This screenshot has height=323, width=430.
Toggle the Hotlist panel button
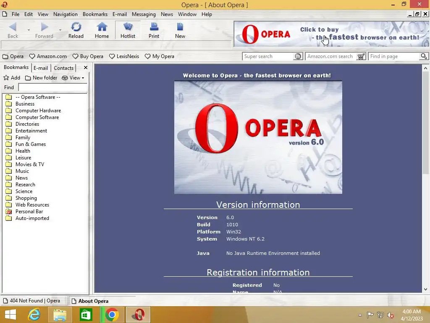tap(128, 30)
